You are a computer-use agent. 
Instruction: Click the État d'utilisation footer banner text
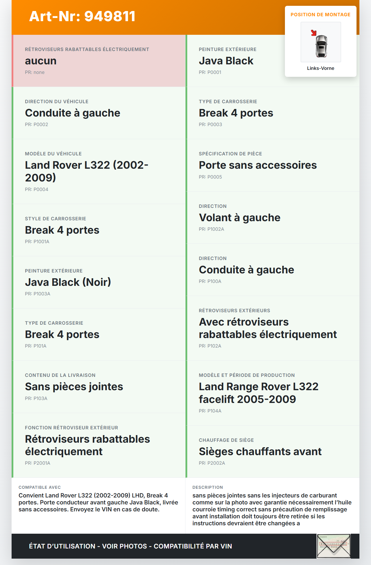point(130,546)
